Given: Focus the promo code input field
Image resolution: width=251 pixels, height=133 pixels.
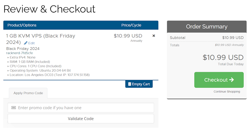Looking at the screenshot, I should point(81,108).
